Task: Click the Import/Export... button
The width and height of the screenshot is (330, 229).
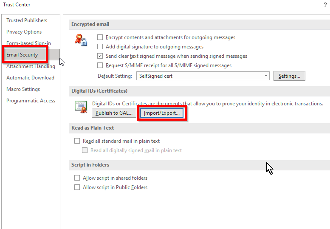Action: tap(162, 113)
